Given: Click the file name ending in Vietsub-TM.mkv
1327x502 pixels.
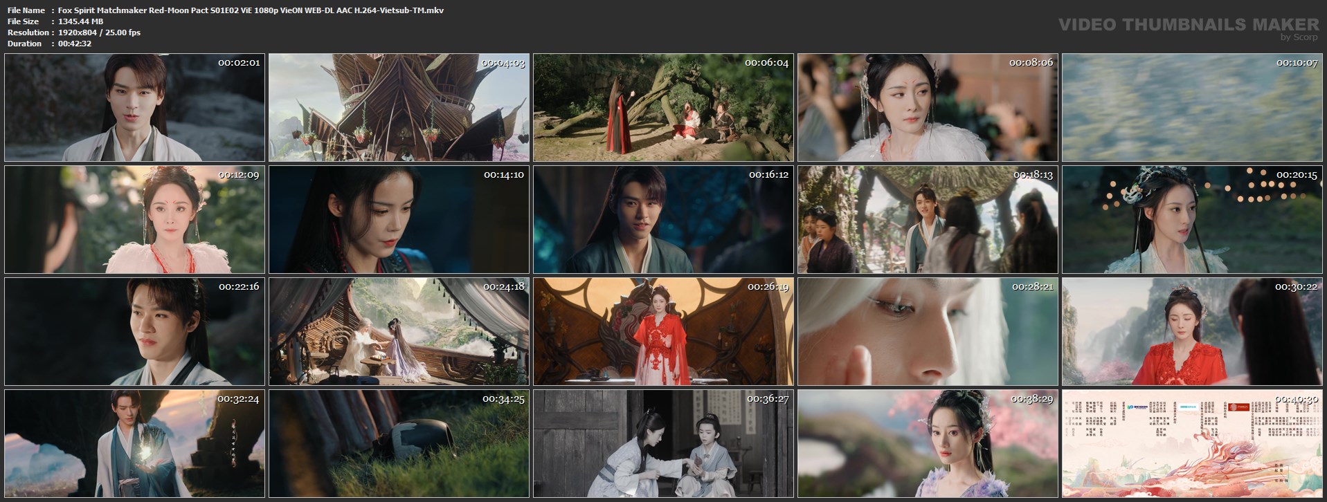Looking at the screenshot, I should click(251, 10).
